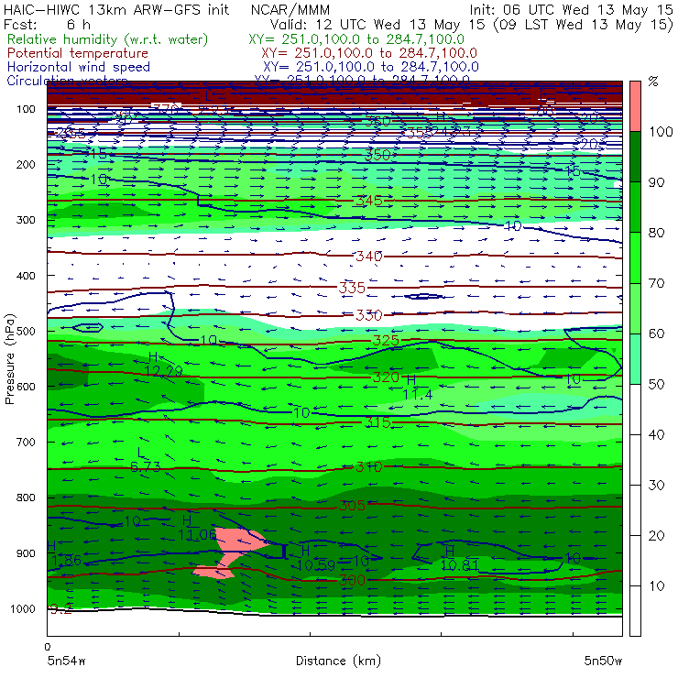Click the wind maximum value '11.4'
Image resolution: width=678 pixels, height=678 pixels.
pos(417,394)
